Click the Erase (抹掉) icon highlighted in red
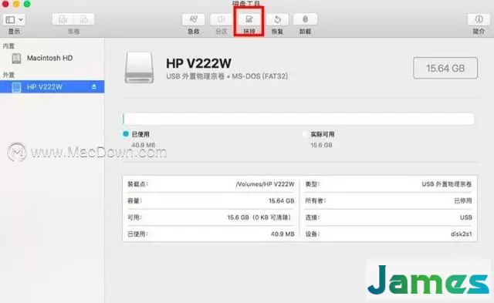Viewport: 494px width, 303px height. tap(249, 19)
